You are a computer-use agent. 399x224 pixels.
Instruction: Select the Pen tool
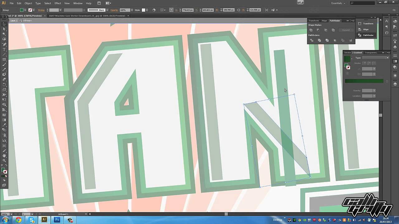[4, 44]
